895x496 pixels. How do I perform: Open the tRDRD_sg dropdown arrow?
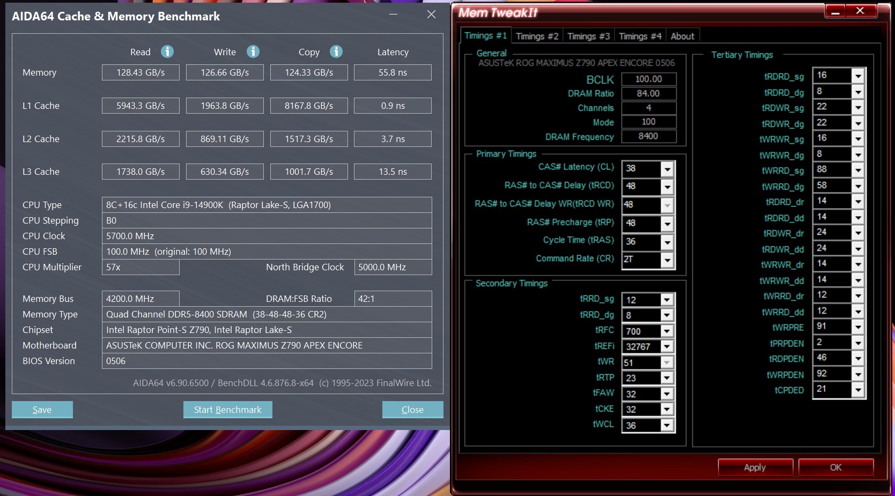pyautogui.click(x=858, y=76)
